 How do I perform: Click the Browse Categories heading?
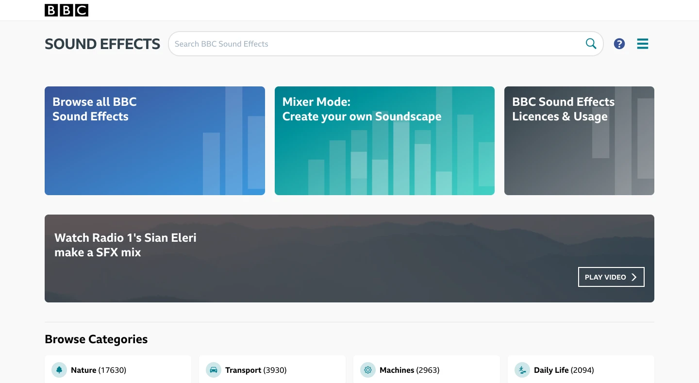96,339
